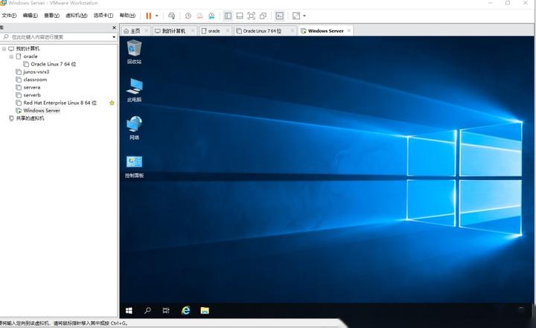
Task: Click the guest taskbar search icon
Action: (147, 311)
